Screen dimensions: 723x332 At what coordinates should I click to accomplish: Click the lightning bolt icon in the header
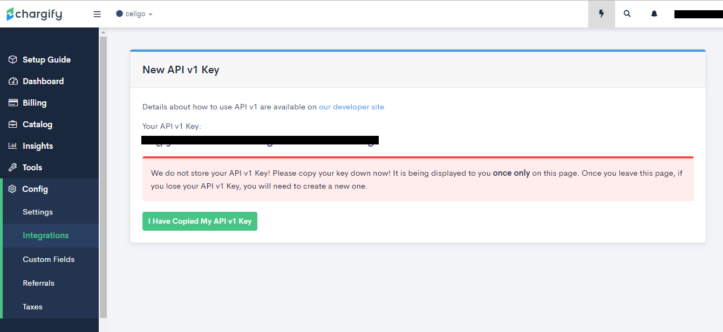601,13
